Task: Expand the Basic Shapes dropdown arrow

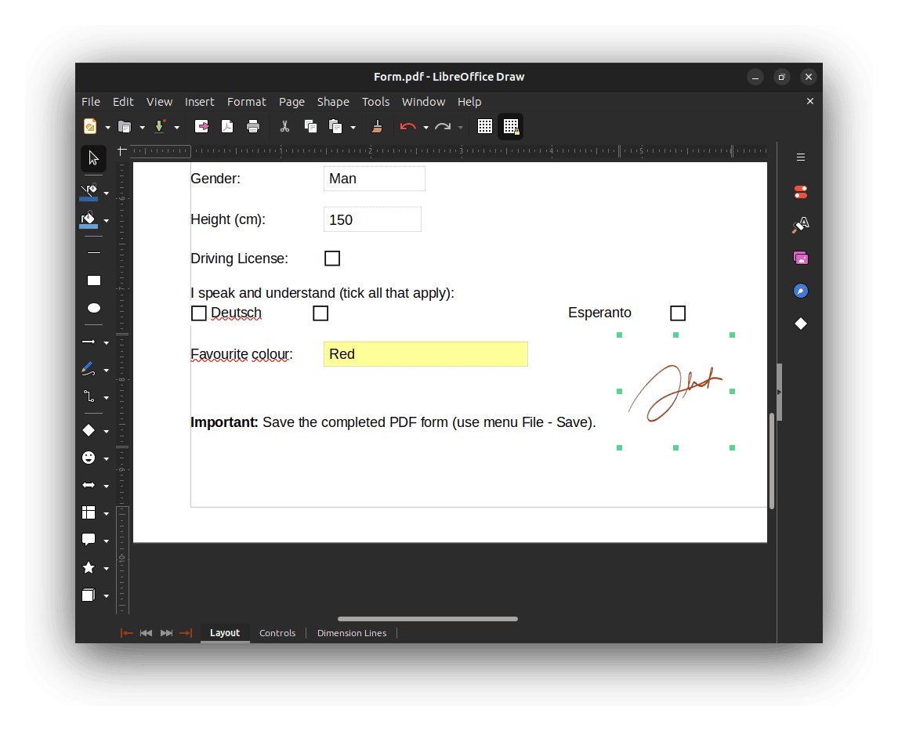Action: pyautogui.click(x=106, y=432)
